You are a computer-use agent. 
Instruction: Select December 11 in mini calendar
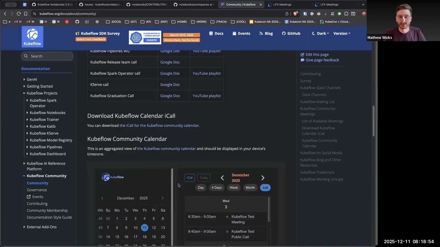144,228
